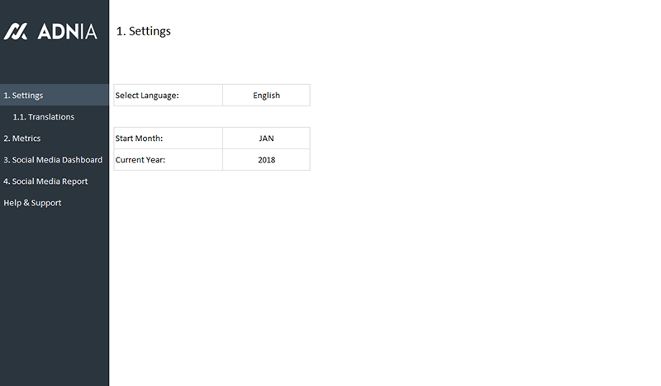Go to 1.1. Translations sub-item

coord(44,117)
